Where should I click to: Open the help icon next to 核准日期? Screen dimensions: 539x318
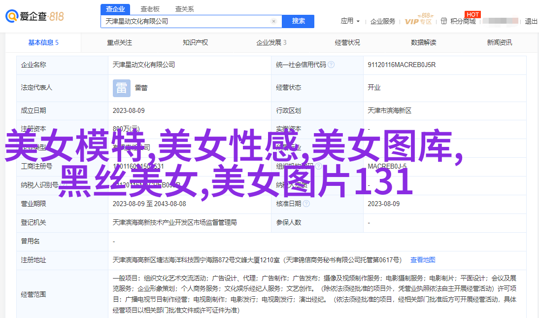tap(306, 204)
